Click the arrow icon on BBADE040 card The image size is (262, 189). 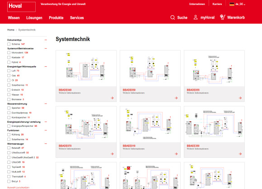(x=112, y=98)
